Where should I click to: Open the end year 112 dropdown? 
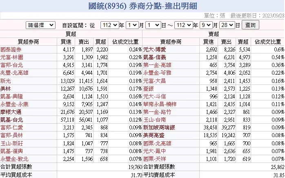[x=184, y=25]
